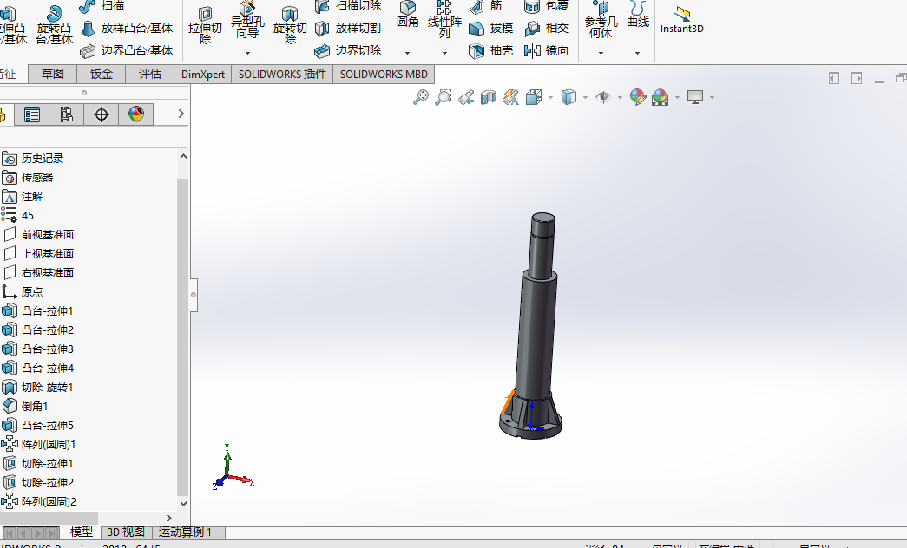This screenshot has height=548, width=907.
Task: Open the 评估 (Evaluate) tab
Action: (150, 74)
